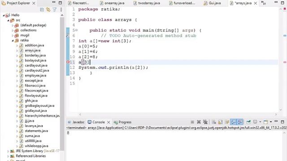This screenshot has height=161, width=287.
Task: Close the Project Explorer view
Action: tap(34, 3)
